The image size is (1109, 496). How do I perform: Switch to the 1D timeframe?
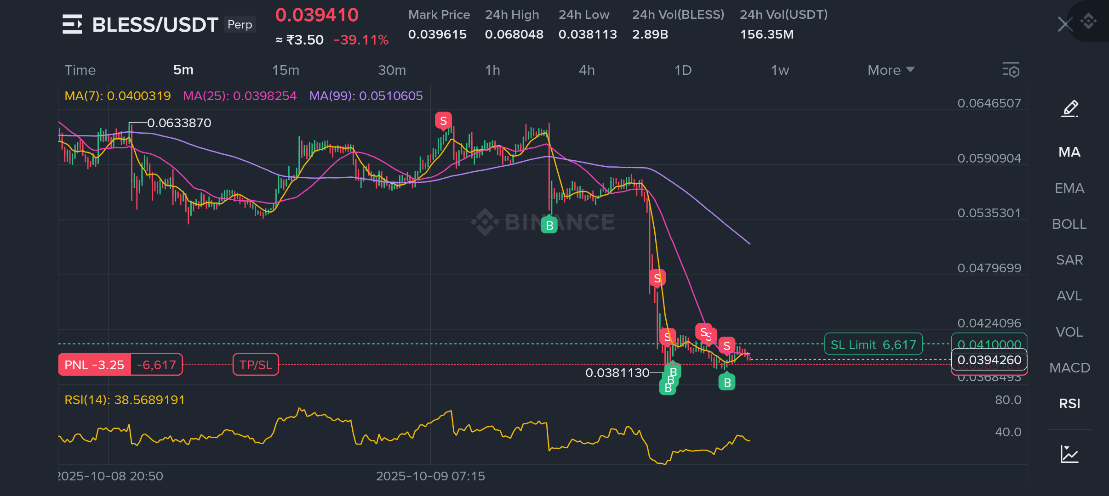click(683, 70)
